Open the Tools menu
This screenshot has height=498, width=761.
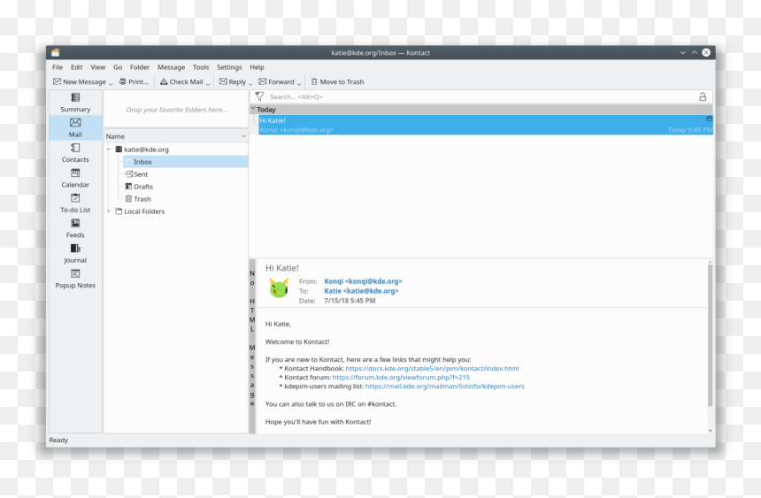click(x=201, y=67)
